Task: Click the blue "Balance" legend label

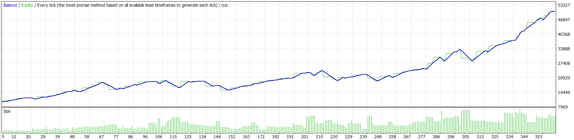Action: [x=10, y=5]
